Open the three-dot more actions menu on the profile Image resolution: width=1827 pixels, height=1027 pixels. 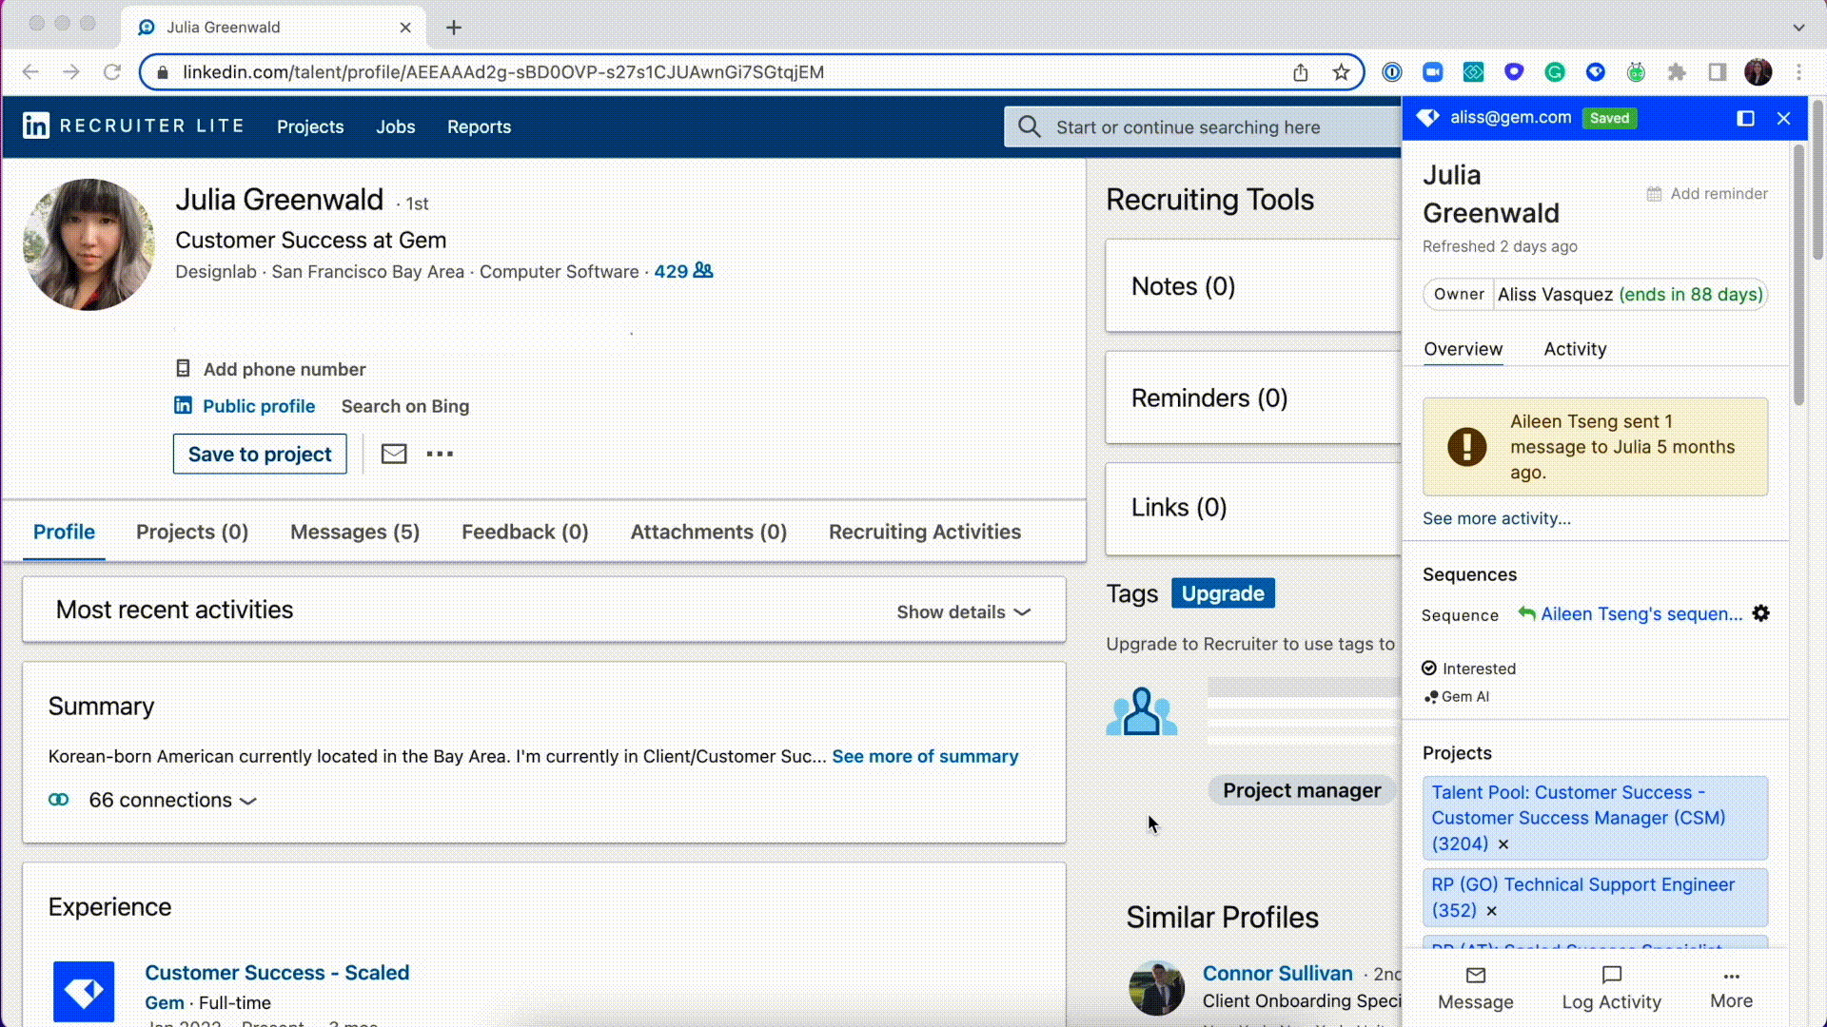click(x=440, y=455)
